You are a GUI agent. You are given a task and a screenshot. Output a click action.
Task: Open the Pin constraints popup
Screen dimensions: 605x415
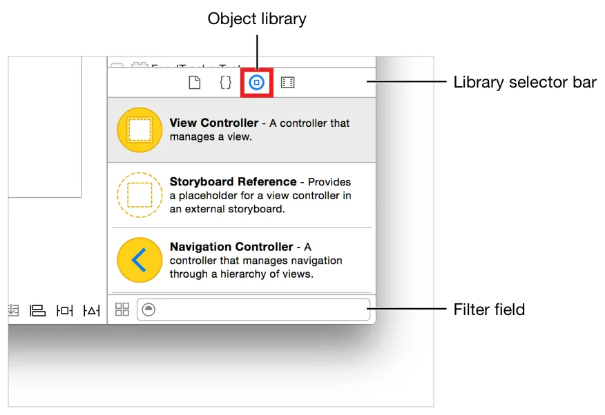65,310
